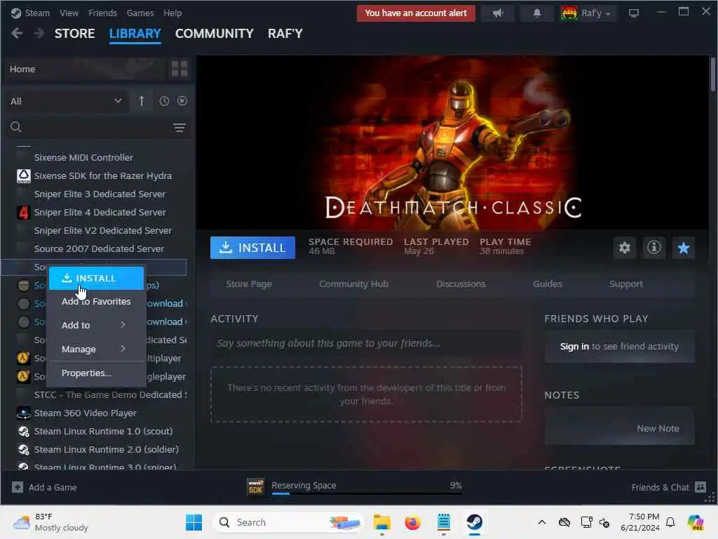This screenshot has width=718, height=539.
Task: Open File Explorer from taskbar
Action: [x=381, y=522]
